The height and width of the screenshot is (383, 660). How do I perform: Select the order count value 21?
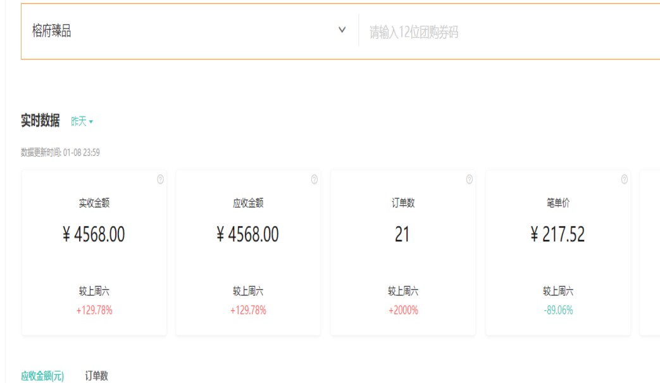[402, 235]
